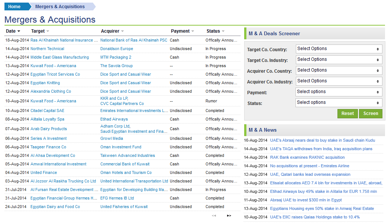Open Egyptian Knitting target link
Viewport: 388px width, 224px height.
(45, 83)
